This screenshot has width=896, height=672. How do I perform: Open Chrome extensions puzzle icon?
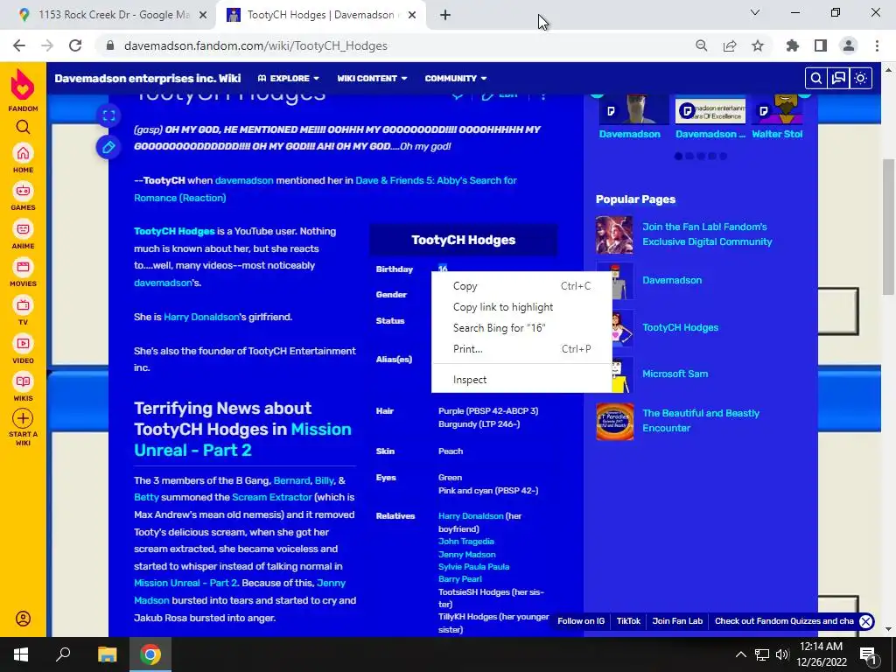[x=793, y=45]
